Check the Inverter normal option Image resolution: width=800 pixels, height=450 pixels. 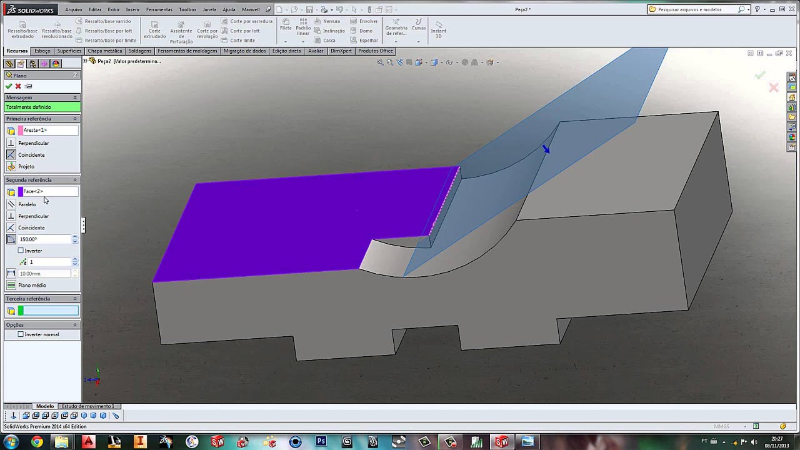coord(21,334)
